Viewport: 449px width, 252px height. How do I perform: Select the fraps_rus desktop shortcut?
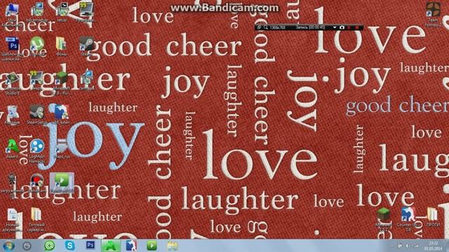(x=61, y=148)
